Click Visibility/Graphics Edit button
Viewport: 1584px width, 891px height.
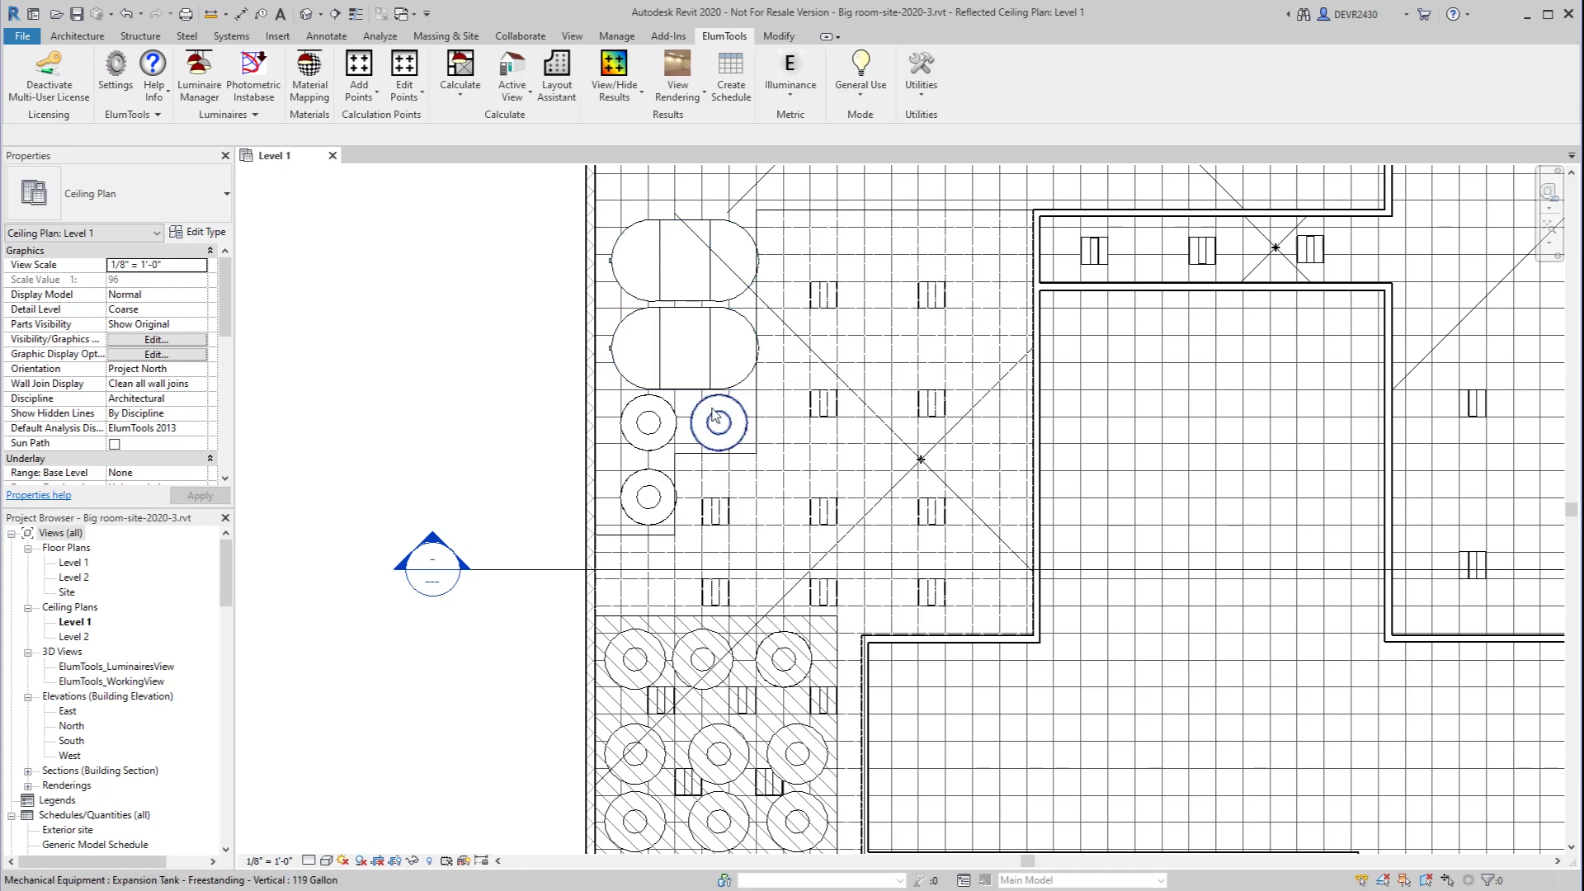[157, 340]
